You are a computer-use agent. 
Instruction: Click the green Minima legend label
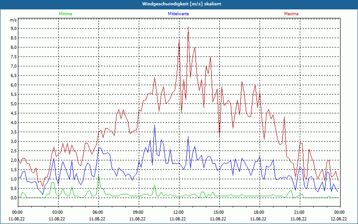click(65, 14)
